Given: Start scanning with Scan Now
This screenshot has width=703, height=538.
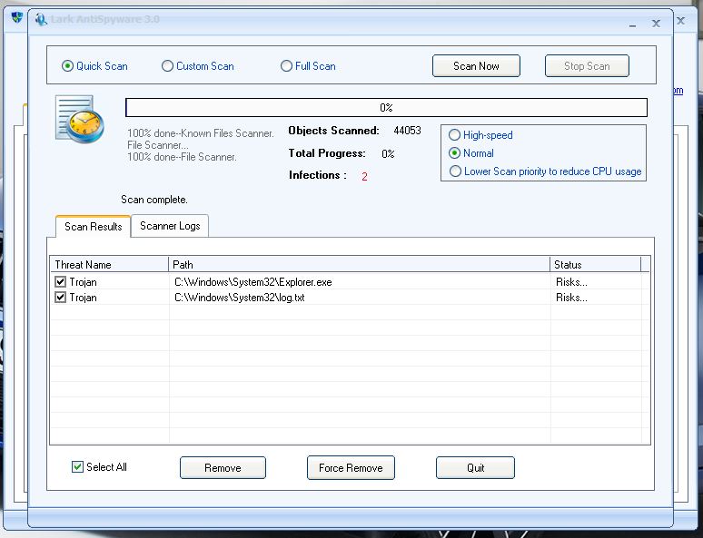Looking at the screenshot, I should (476, 66).
